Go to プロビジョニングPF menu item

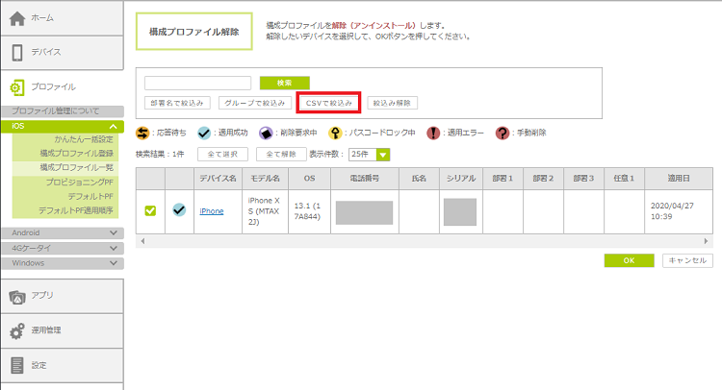[79, 182]
